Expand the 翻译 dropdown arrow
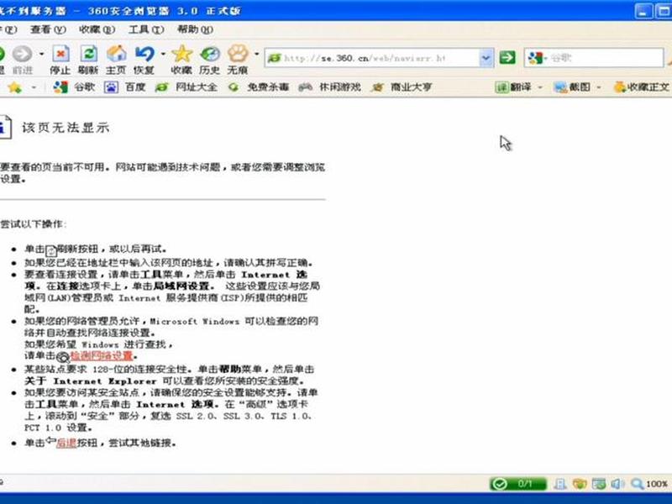 pos(540,87)
